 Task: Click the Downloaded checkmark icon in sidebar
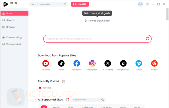(4, 44)
